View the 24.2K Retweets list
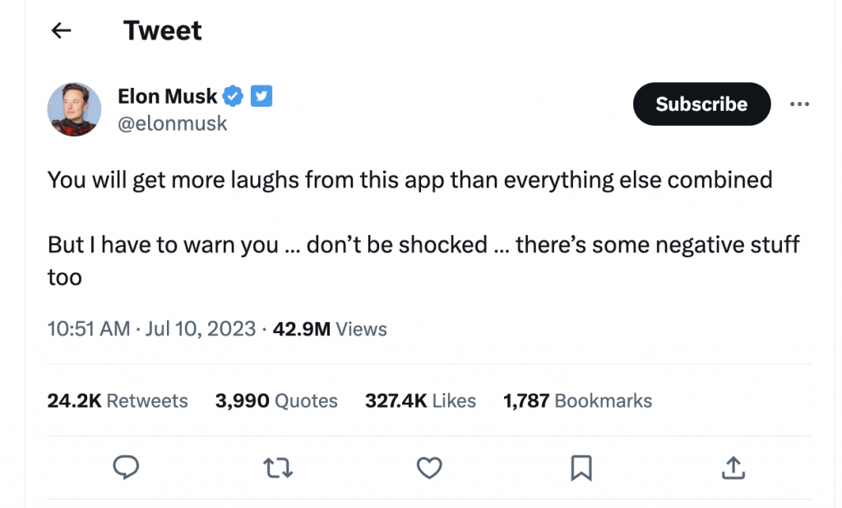 click(118, 400)
